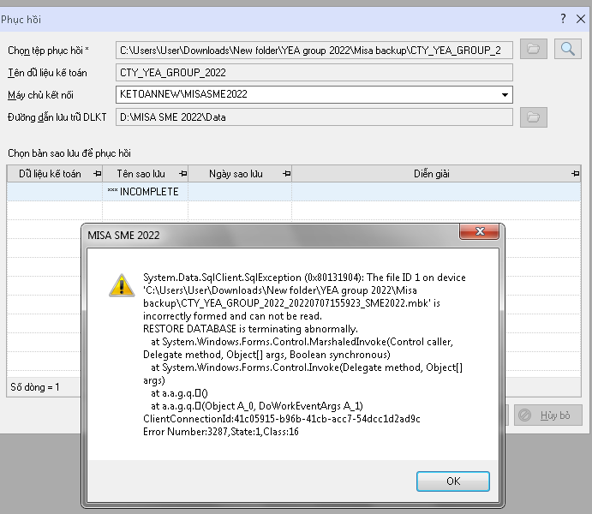Search backup files with magnifier icon
Viewport: 592px width, 514px height.
[x=567, y=49]
